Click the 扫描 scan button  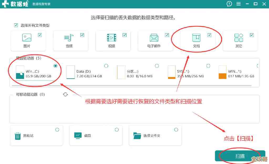point(240,156)
